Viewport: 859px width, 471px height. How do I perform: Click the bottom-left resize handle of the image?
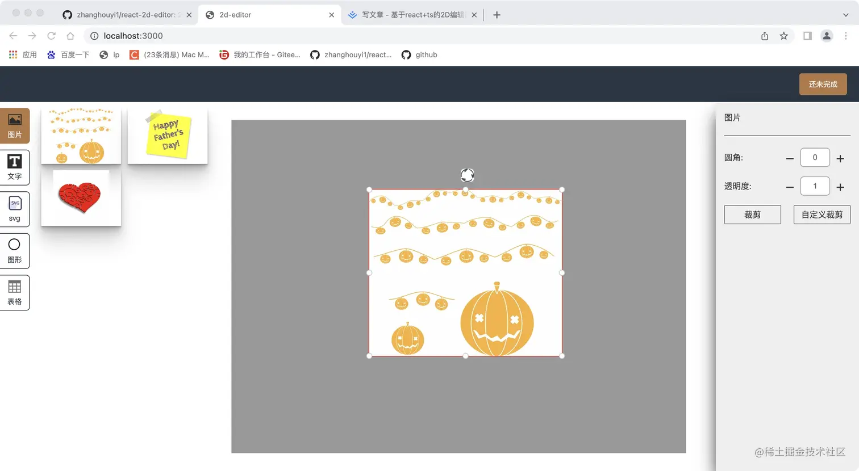(x=369, y=356)
